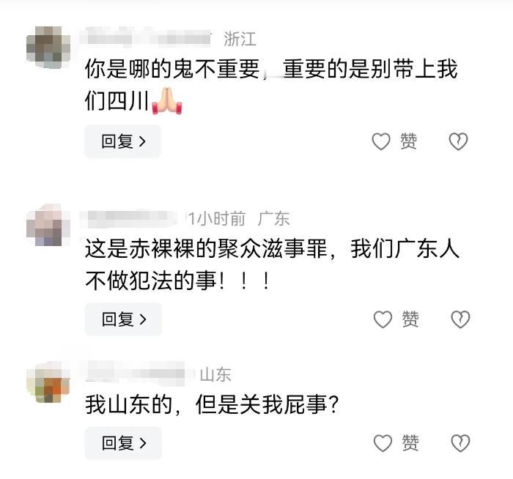
Task: Expand replies for the 广东人 comment
Action: click(x=123, y=319)
